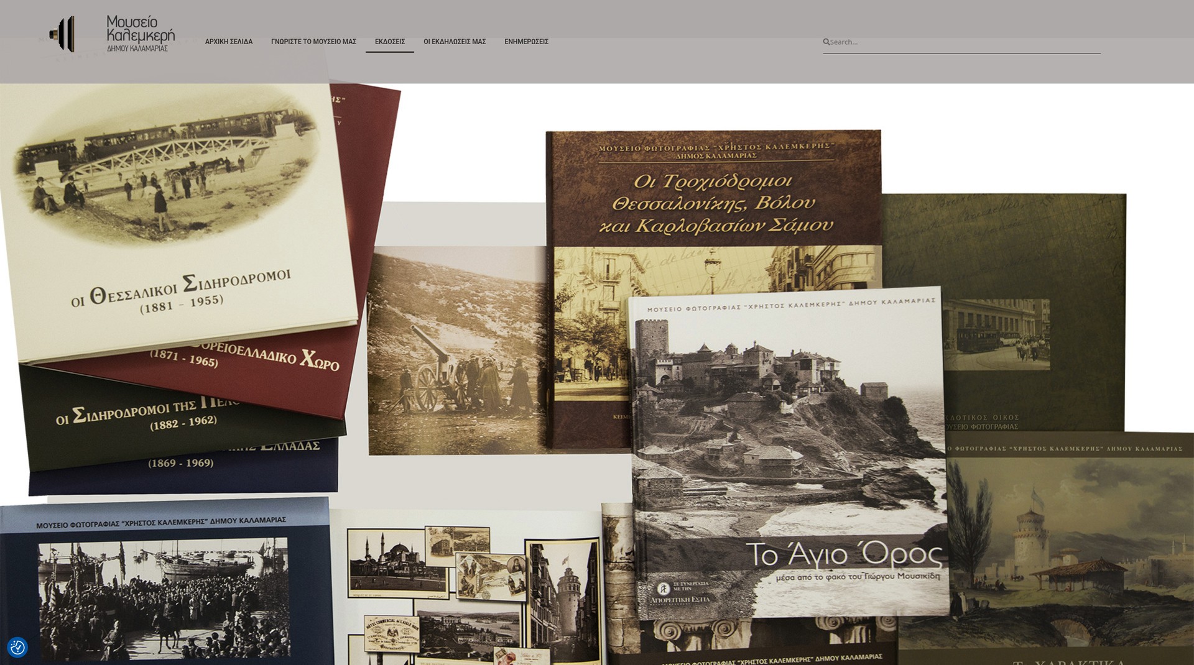The height and width of the screenshot is (665, 1194).
Task: Click the μέσα από το φακό subtitle text
Action: click(x=858, y=577)
